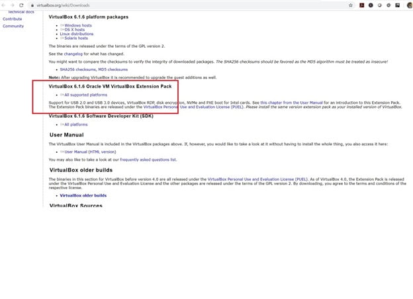
Task: Open Technical docs in the sidebar
Action: pos(21,12)
